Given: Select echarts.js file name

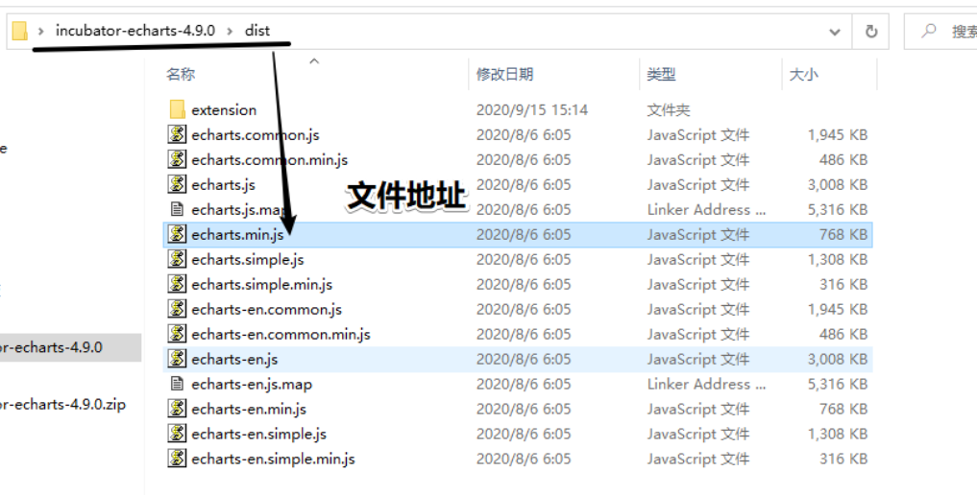Looking at the screenshot, I should (223, 185).
